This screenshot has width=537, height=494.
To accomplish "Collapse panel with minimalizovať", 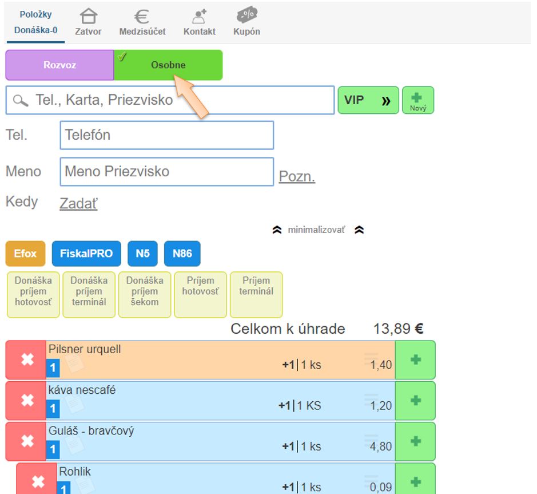I will 318,230.
